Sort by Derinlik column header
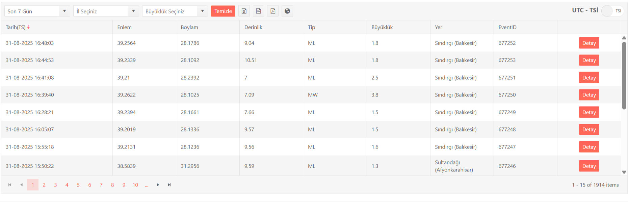This screenshot has height=202, width=628. tap(253, 27)
